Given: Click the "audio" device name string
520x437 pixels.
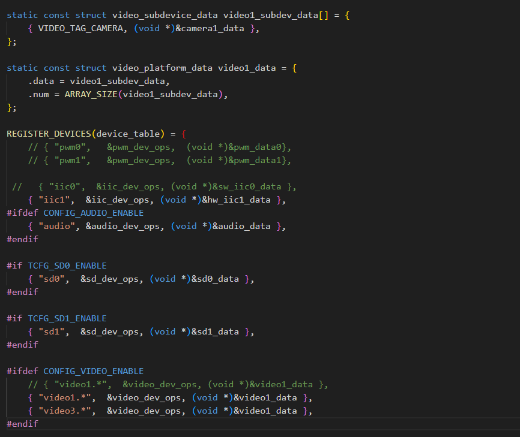Looking at the screenshot, I should (56, 227).
